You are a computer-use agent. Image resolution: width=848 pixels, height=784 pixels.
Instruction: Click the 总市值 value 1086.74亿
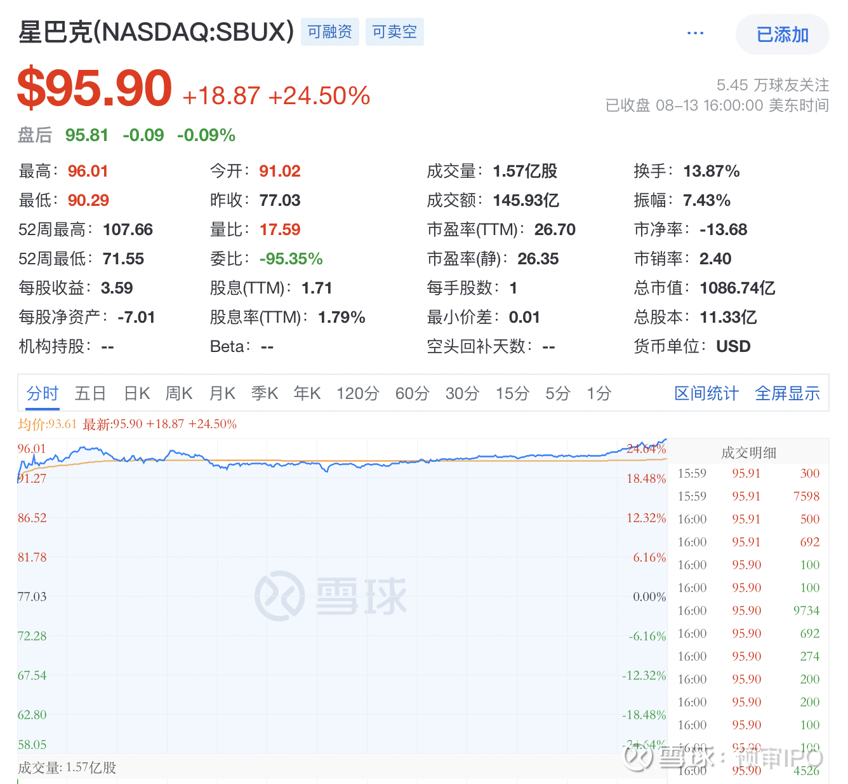(738, 288)
